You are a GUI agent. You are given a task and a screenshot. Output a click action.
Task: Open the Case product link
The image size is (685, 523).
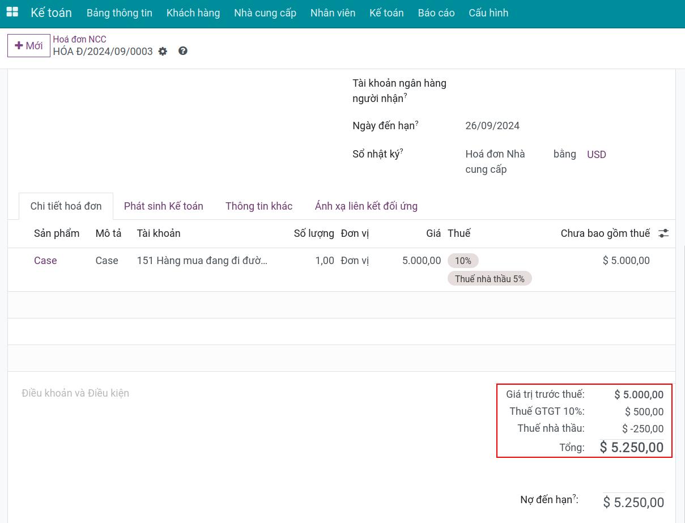[45, 261]
